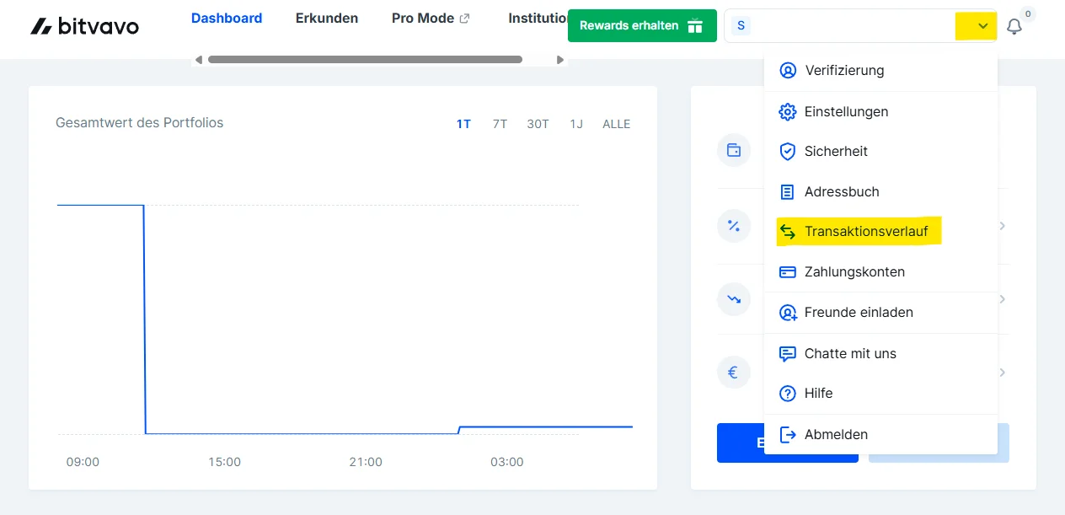The image size is (1065, 515).
Task: Click the green Transaktionsverlauf arrows icon
Action: click(788, 231)
